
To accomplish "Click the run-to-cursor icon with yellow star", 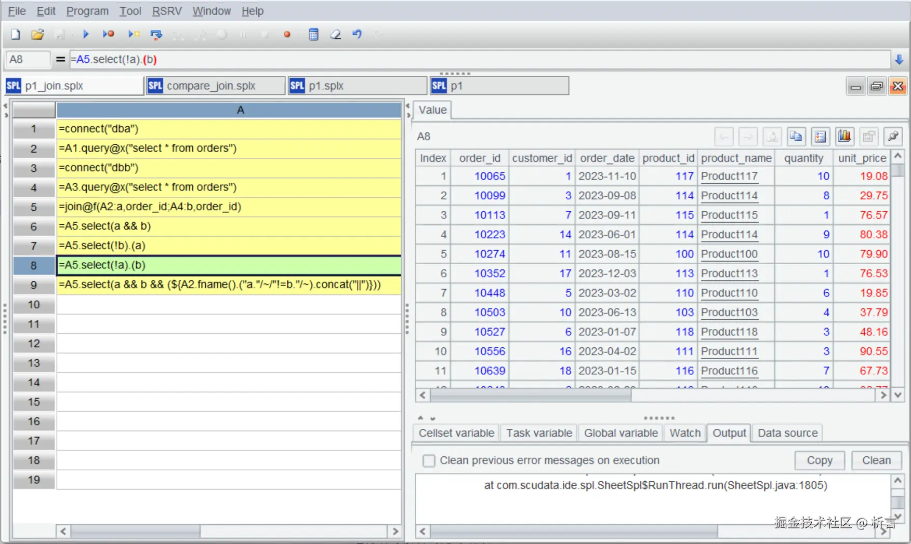I will click(134, 34).
